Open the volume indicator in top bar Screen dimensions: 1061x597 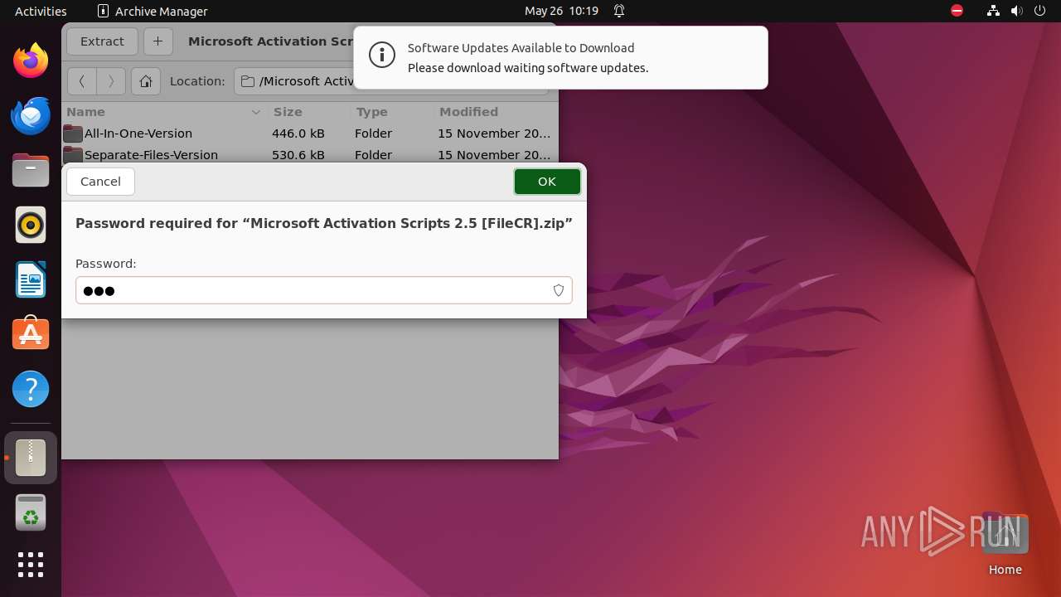coord(1017,11)
